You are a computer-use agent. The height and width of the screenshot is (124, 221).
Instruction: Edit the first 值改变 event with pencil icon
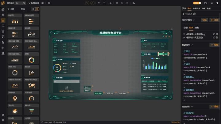point(214,34)
